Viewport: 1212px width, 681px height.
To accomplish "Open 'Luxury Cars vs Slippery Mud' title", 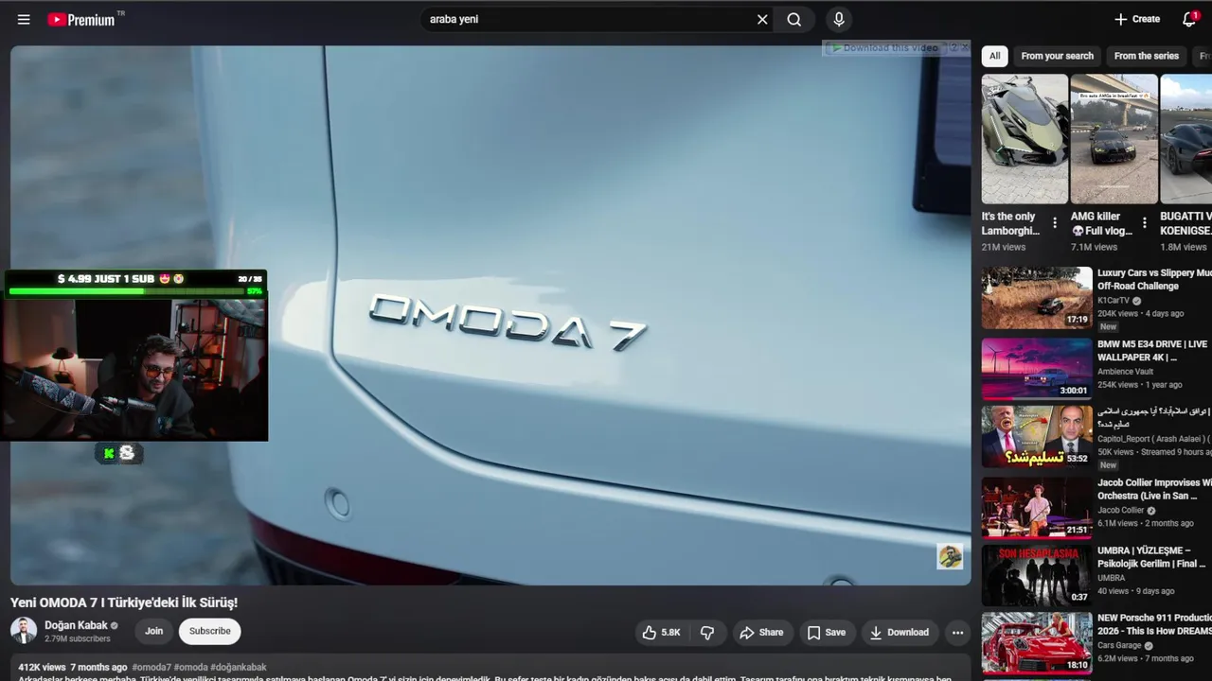I will coord(1153,279).
